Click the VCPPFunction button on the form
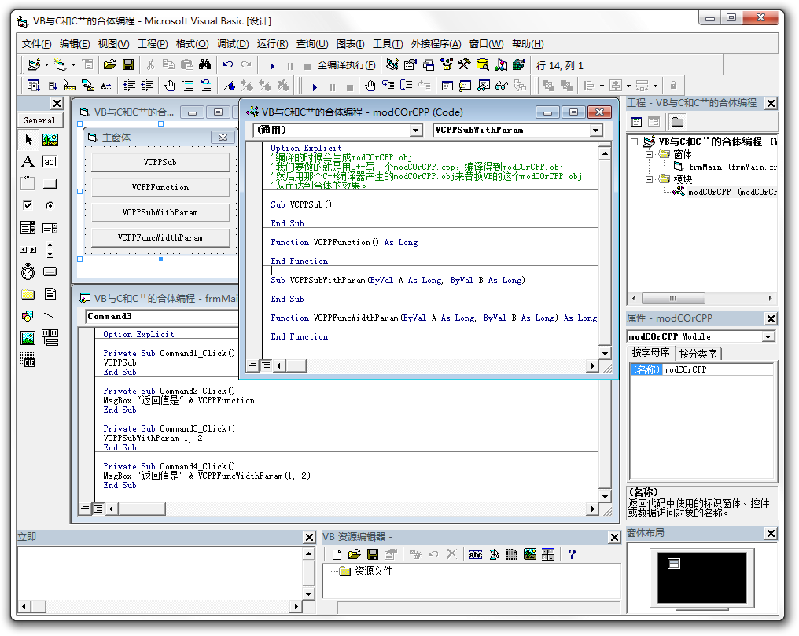799x636 pixels. [160, 187]
